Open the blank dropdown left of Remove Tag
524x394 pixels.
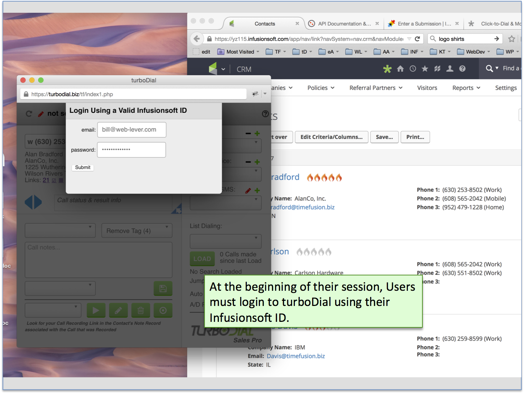point(60,231)
